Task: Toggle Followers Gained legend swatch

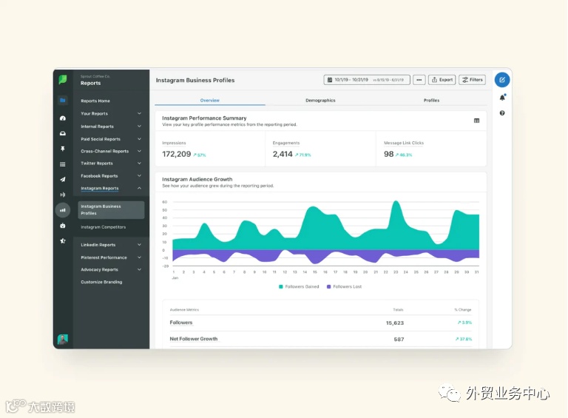Action: coord(281,286)
